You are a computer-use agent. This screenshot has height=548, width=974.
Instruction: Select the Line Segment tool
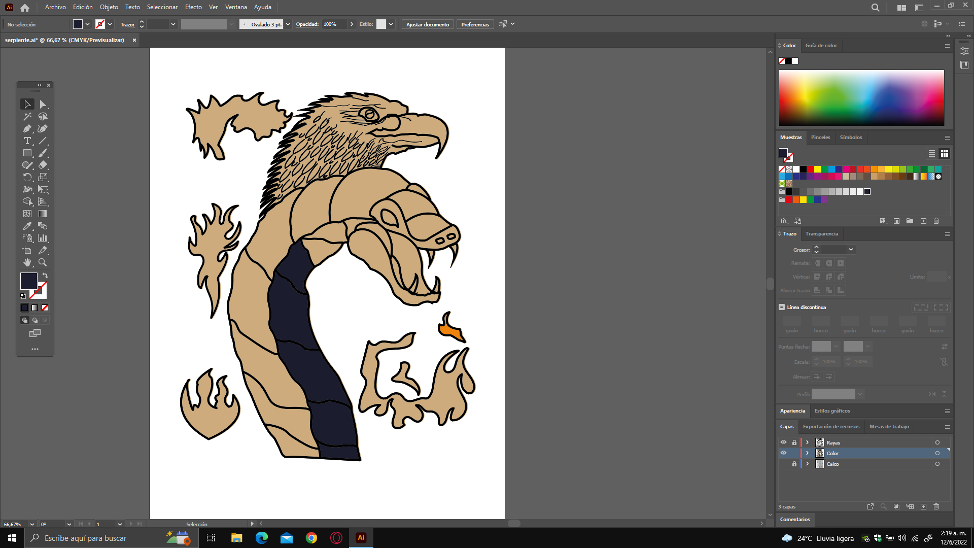[43, 141]
